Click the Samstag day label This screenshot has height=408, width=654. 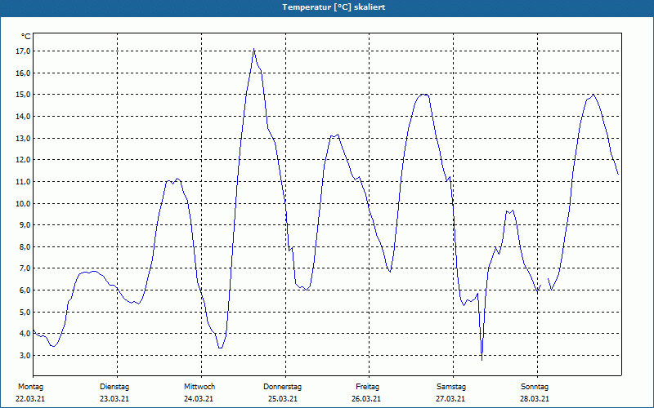pos(451,387)
